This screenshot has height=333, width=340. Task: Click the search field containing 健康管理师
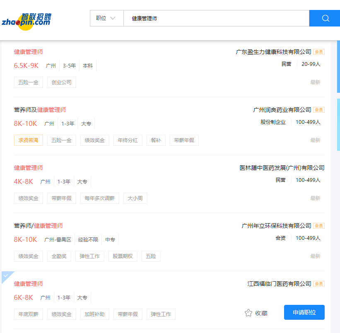click(216, 18)
